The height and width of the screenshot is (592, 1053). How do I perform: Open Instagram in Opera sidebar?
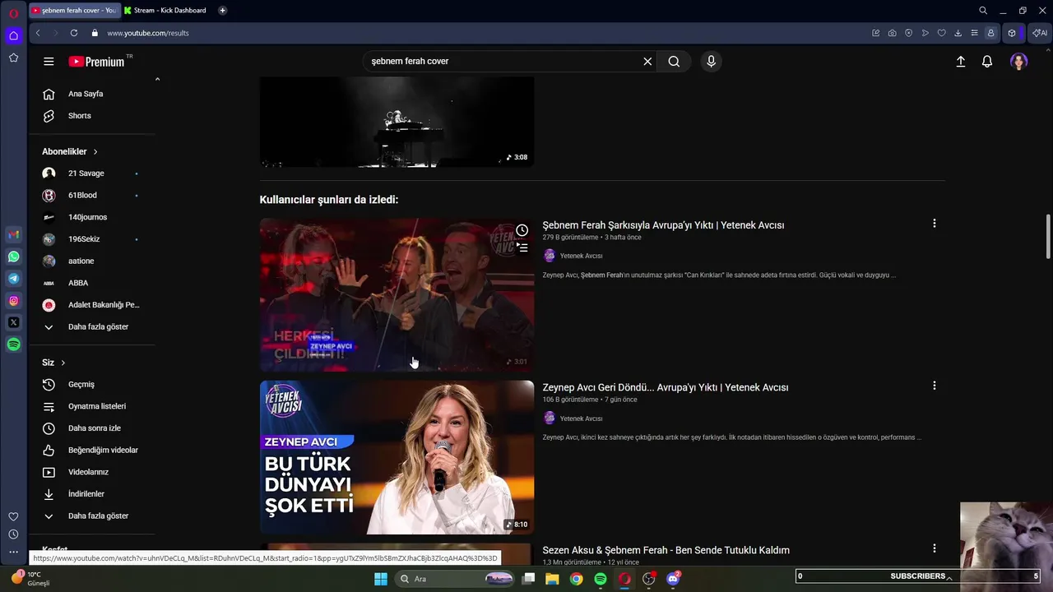click(x=13, y=301)
